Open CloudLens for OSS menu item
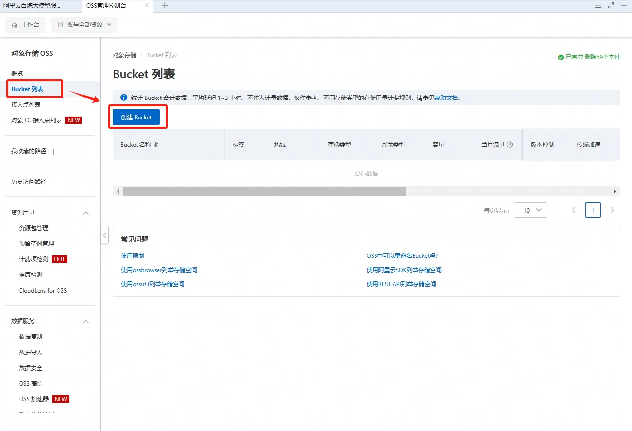The width and height of the screenshot is (632, 431). pyautogui.click(x=43, y=291)
